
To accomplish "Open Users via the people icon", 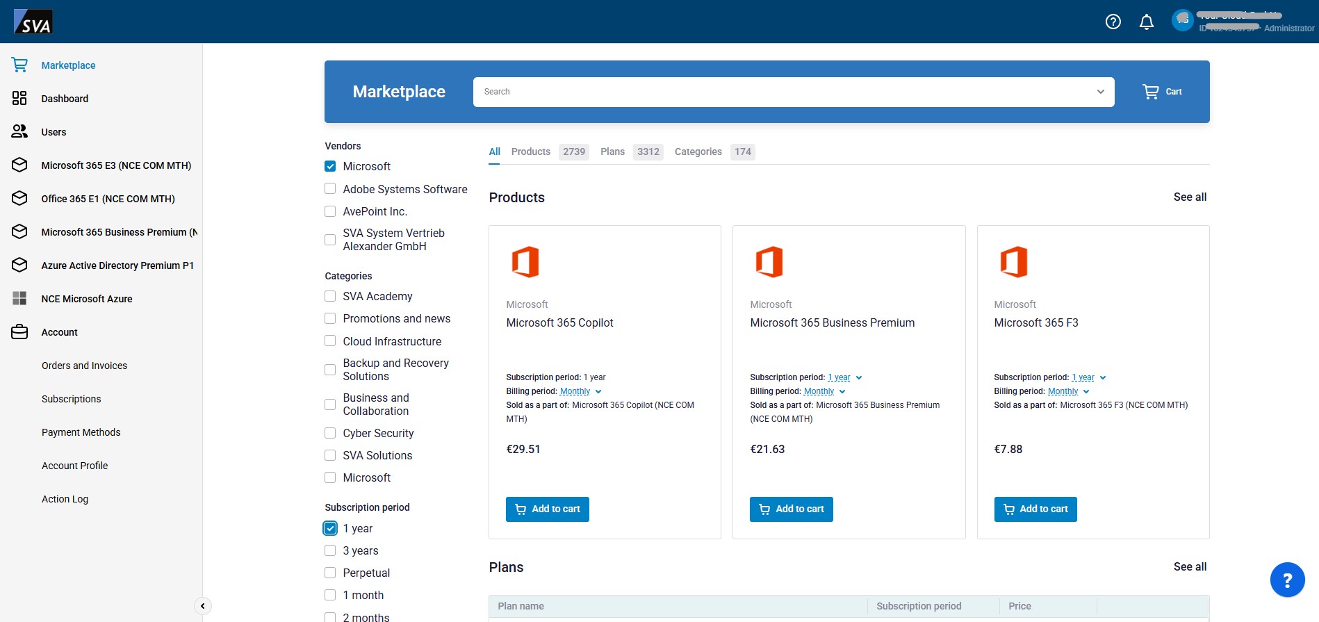I will coord(19,132).
